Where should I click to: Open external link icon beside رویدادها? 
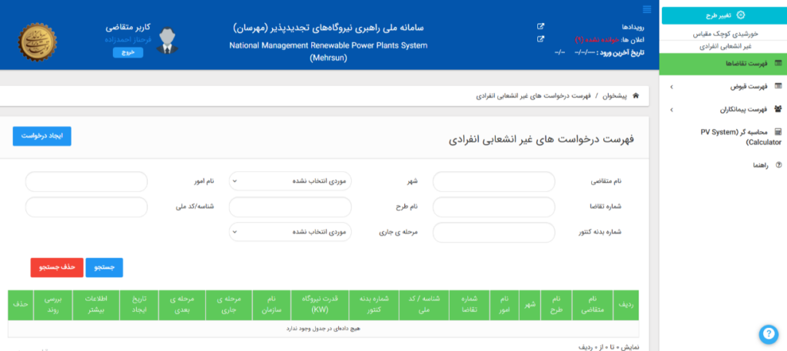(540, 27)
